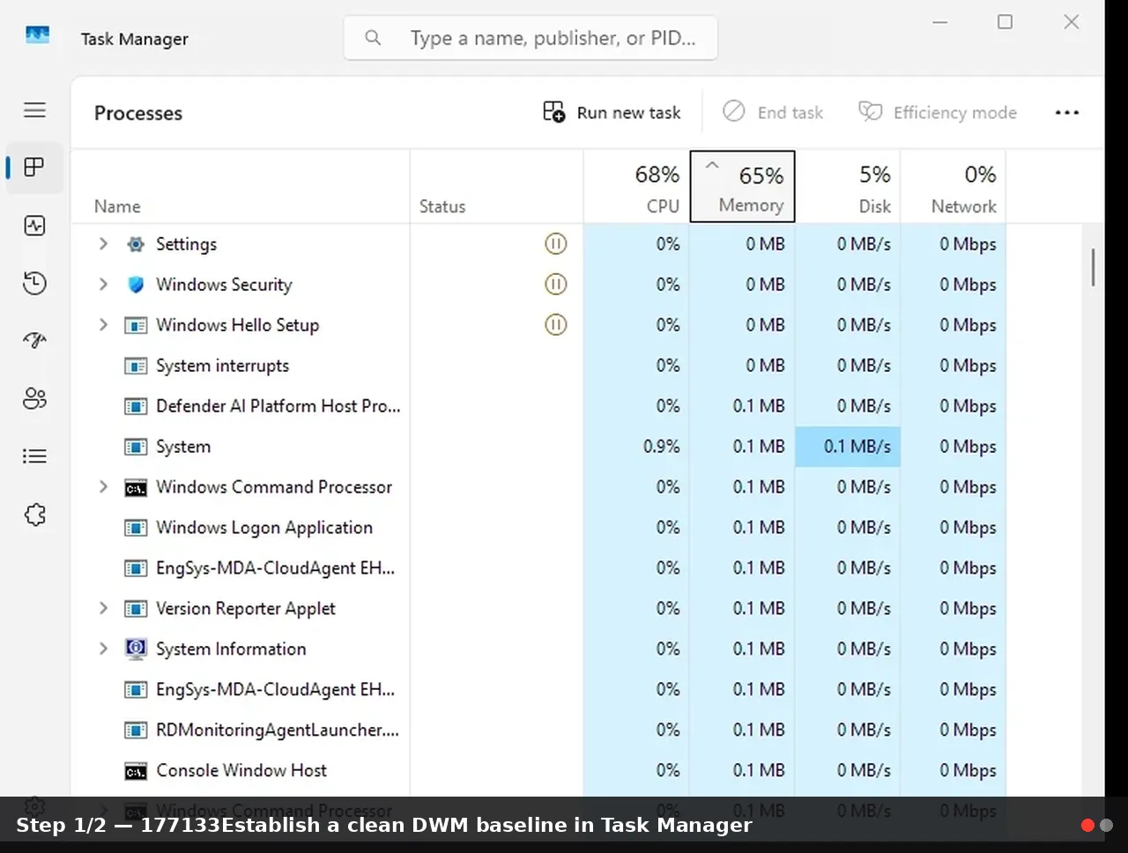Image resolution: width=1128 pixels, height=853 pixels.
Task: Open the Performance page in sidebar
Action: (35, 226)
